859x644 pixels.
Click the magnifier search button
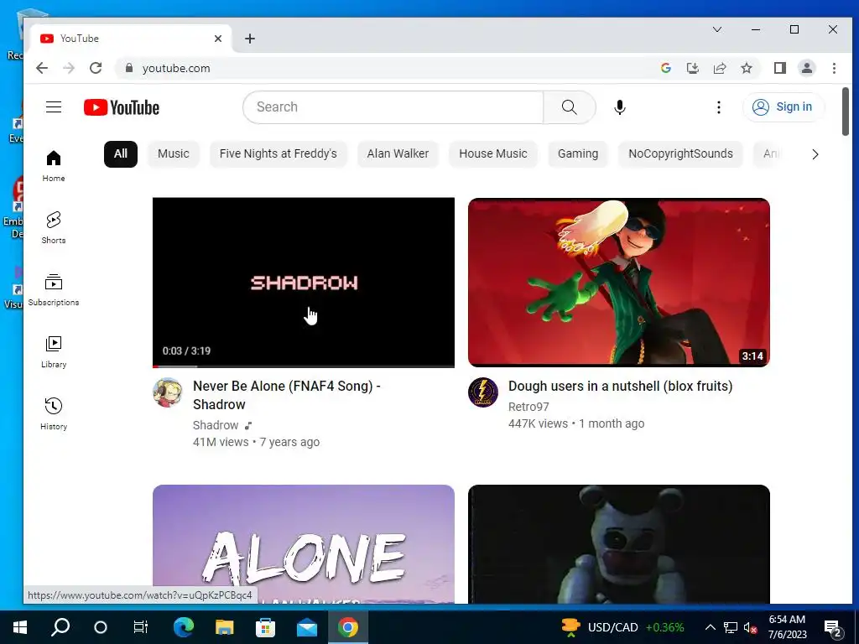570,106
